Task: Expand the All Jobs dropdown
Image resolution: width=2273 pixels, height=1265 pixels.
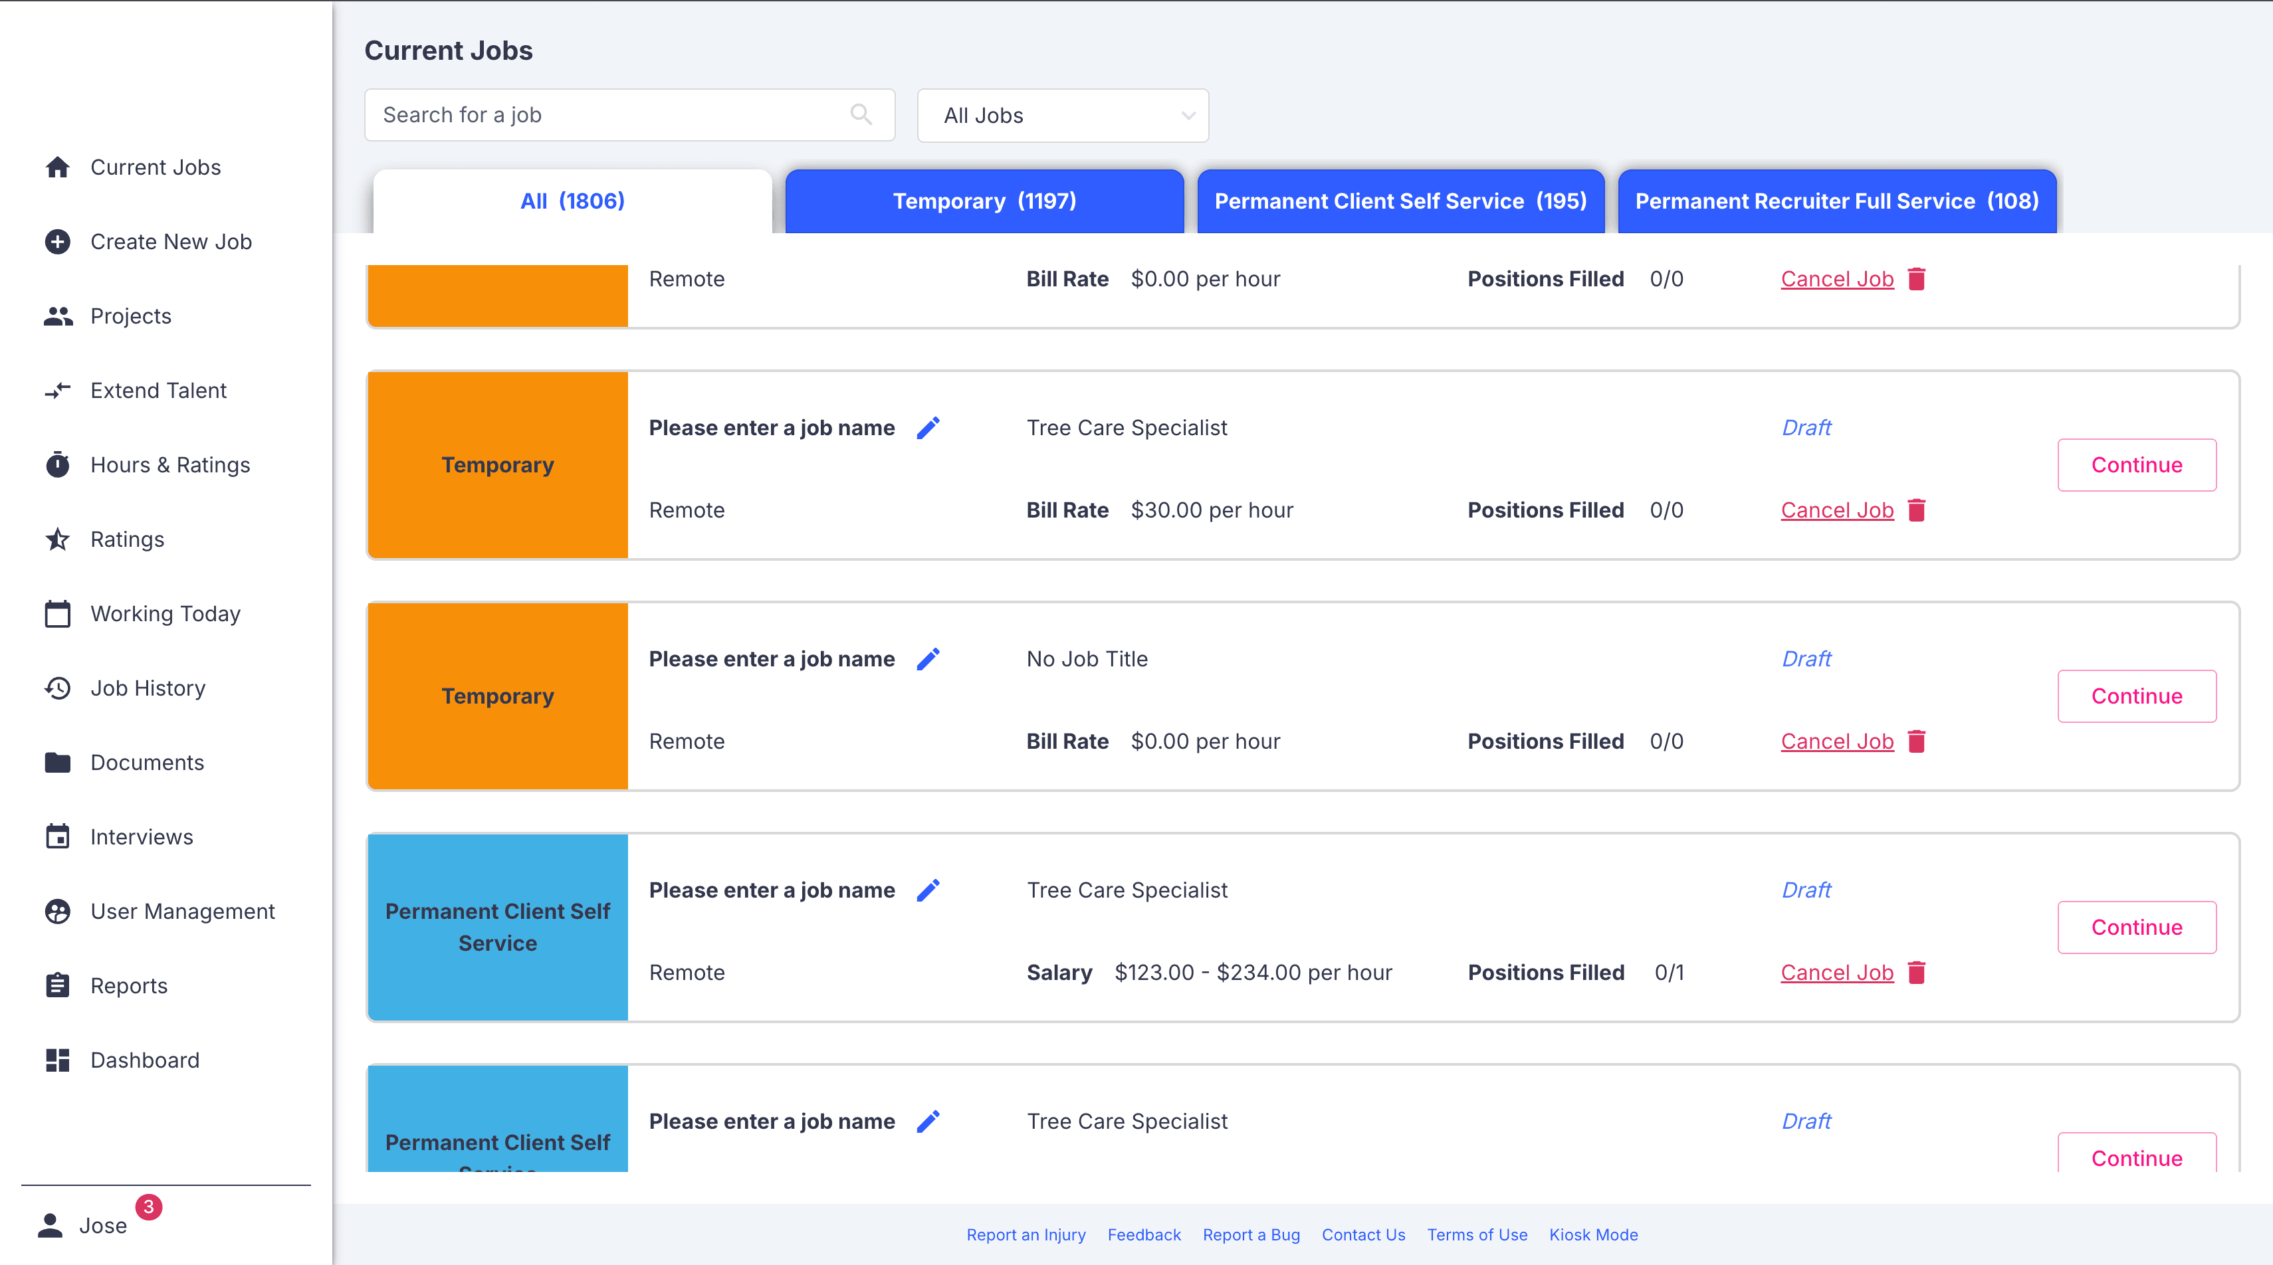Action: click(x=1062, y=116)
